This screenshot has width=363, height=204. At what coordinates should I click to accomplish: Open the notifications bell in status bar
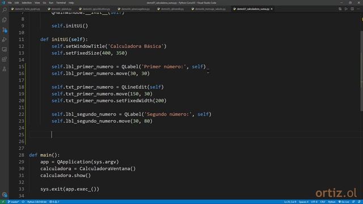tap(359, 202)
